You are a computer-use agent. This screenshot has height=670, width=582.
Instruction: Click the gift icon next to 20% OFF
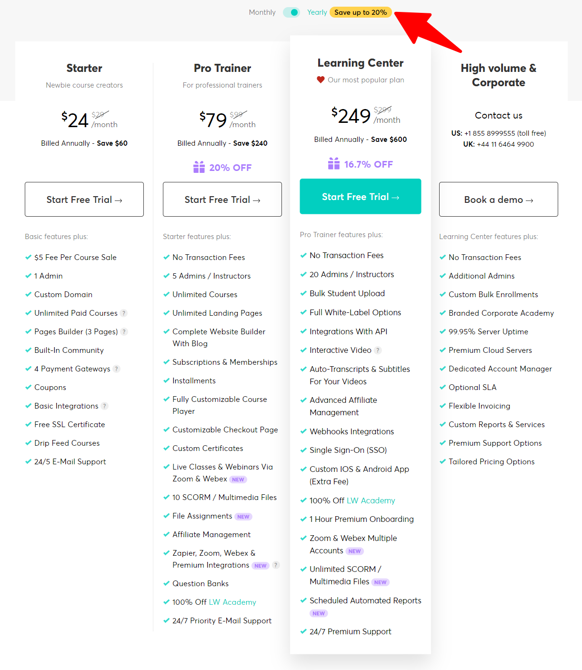coord(199,167)
